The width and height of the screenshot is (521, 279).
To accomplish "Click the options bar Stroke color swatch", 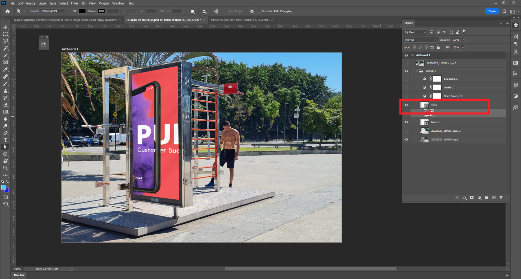I will (101, 11).
